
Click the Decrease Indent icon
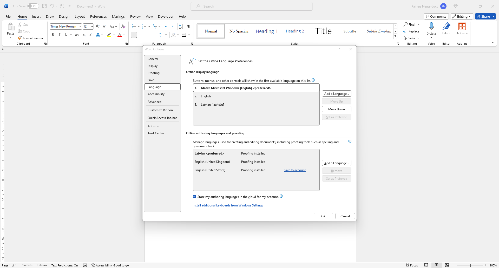click(167, 26)
